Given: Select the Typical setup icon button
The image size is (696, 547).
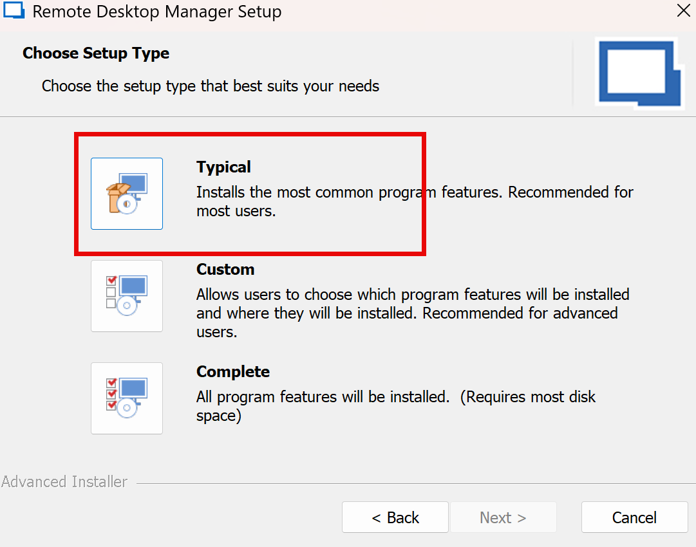Looking at the screenshot, I should click(127, 194).
